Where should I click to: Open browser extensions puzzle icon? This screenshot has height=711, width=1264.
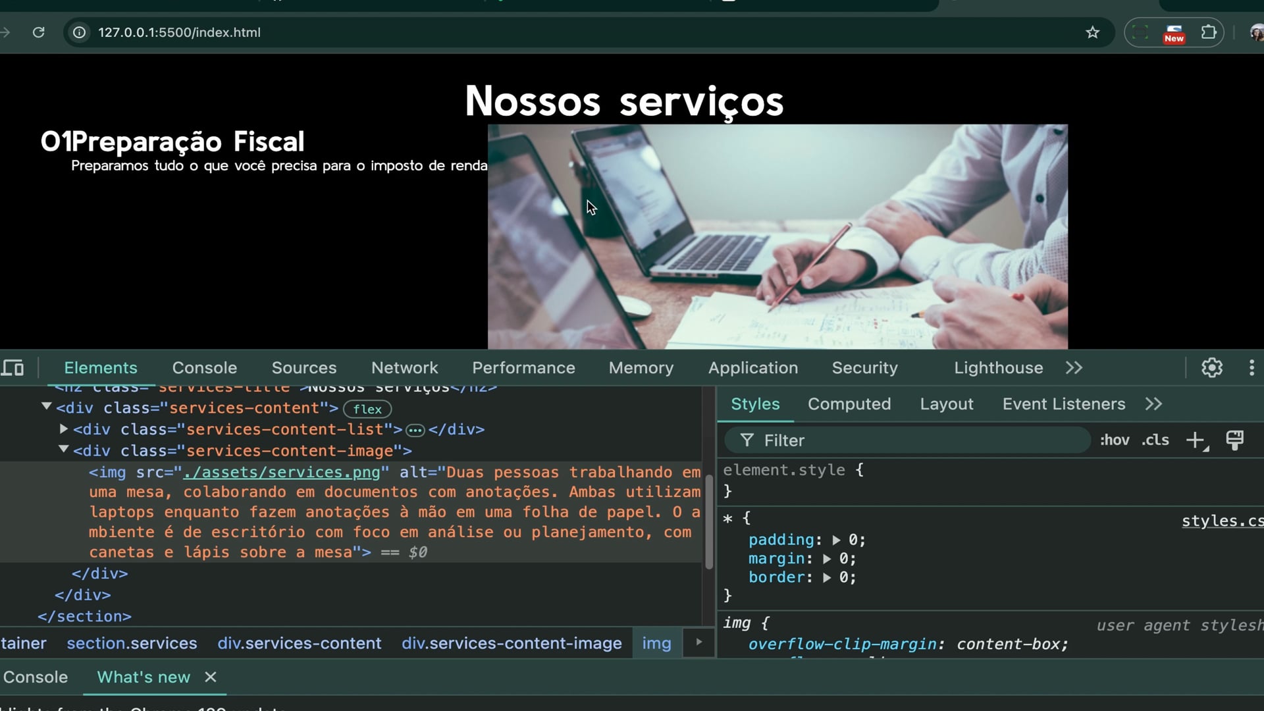click(1209, 32)
